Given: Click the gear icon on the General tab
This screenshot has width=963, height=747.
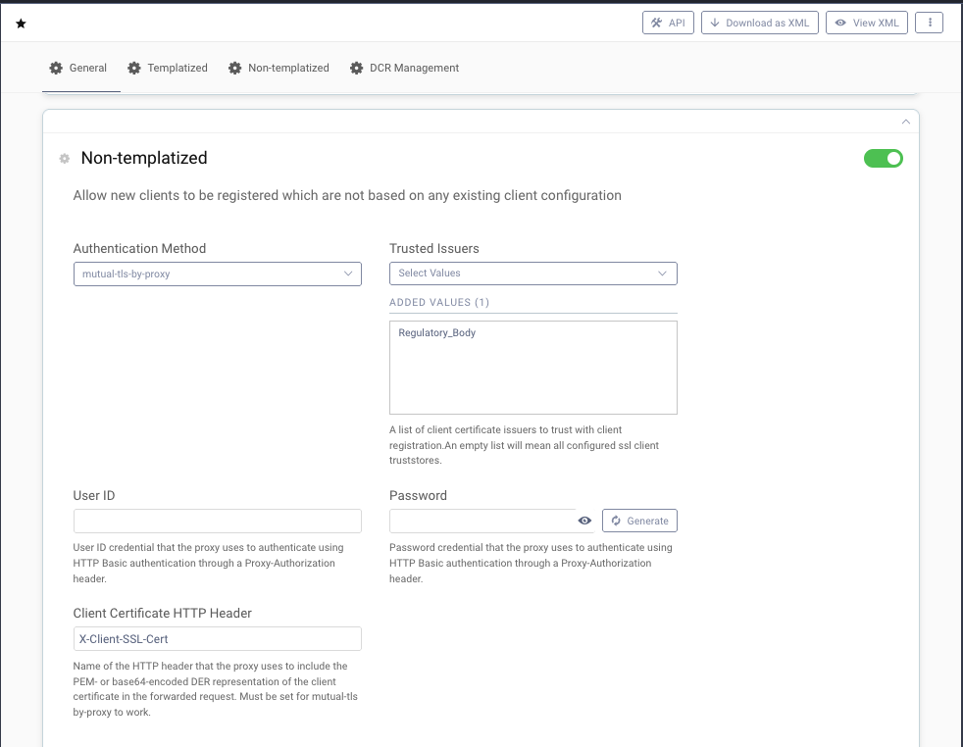Looking at the screenshot, I should point(57,68).
